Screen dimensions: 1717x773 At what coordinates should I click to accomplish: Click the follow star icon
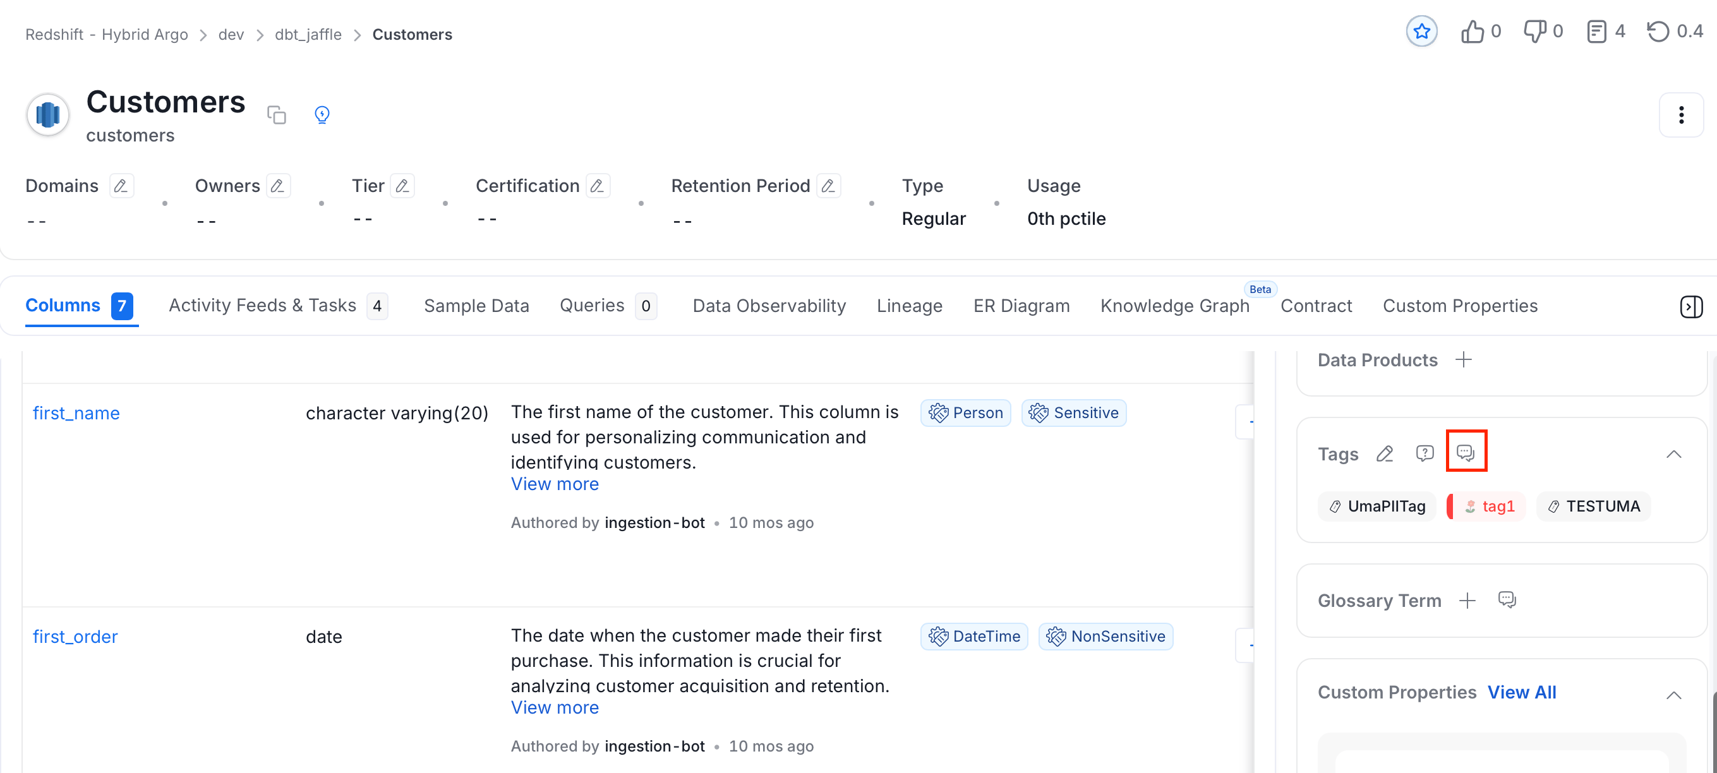click(x=1421, y=32)
